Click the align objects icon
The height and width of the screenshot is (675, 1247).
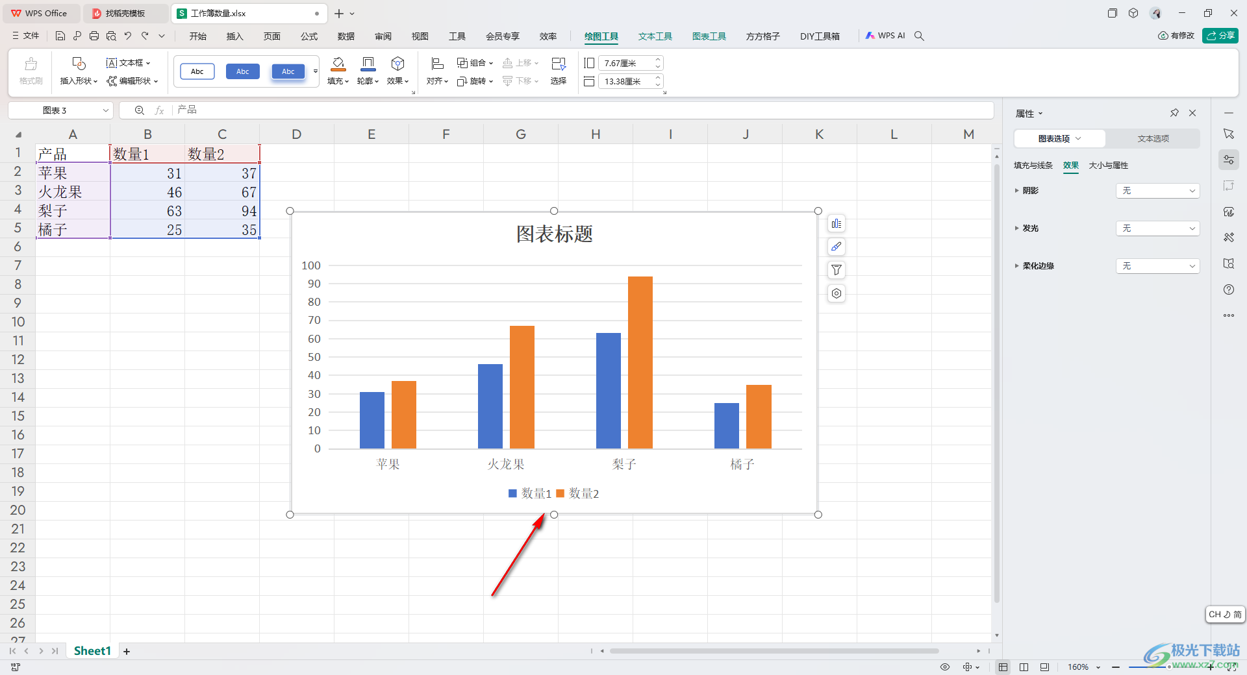coord(437,64)
